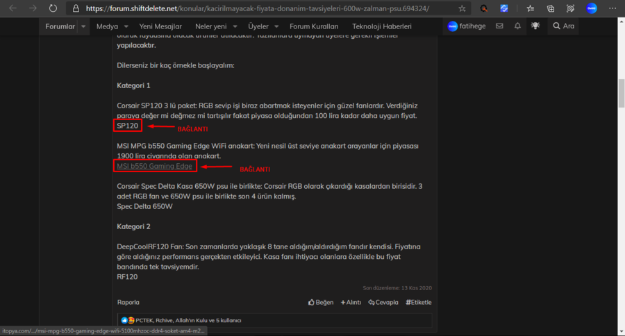Click the scrollbar down arrow
Screen dimensions: 625x336
[x=621, y=332]
